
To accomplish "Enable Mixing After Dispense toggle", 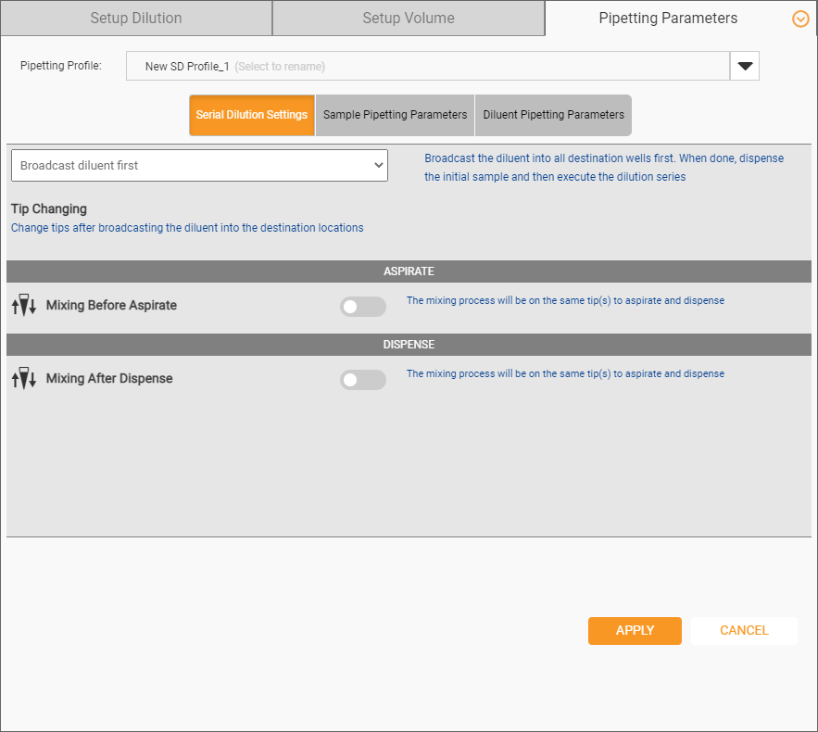I will pos(363,380).
